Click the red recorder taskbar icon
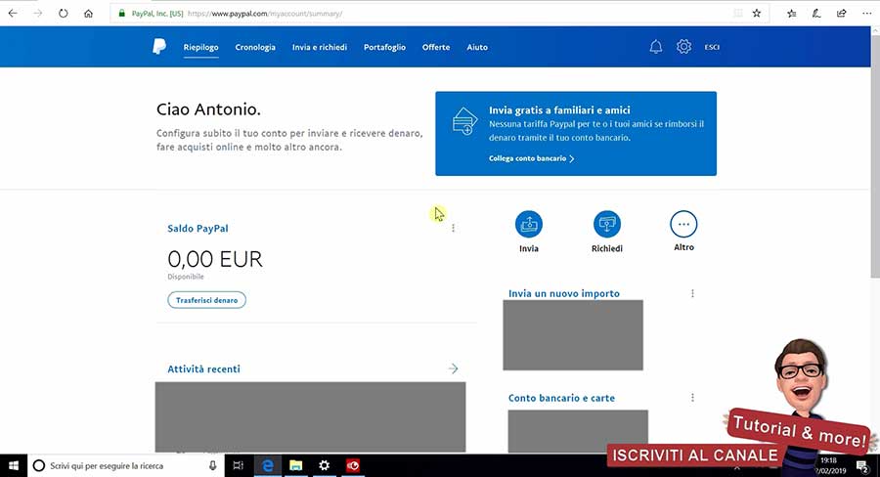 (x=352, y=465)
